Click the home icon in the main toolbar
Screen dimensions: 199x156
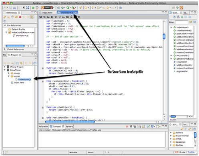tap(37, 8)
